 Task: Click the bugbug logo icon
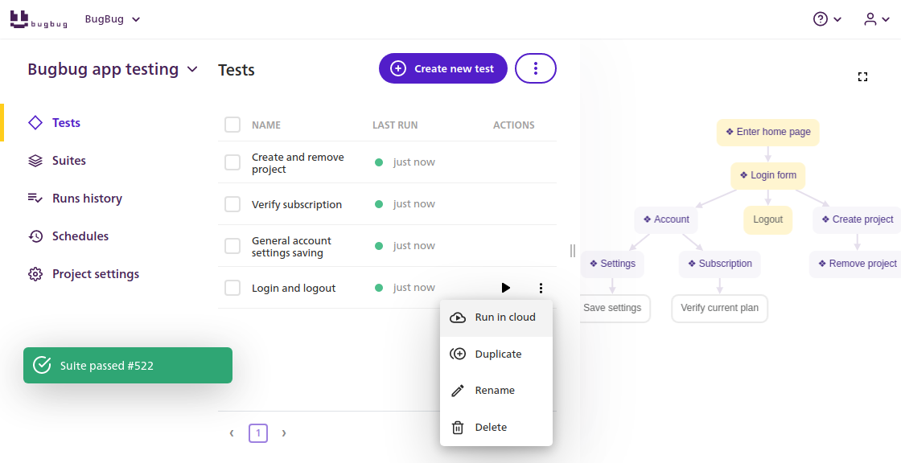[39, 19]
